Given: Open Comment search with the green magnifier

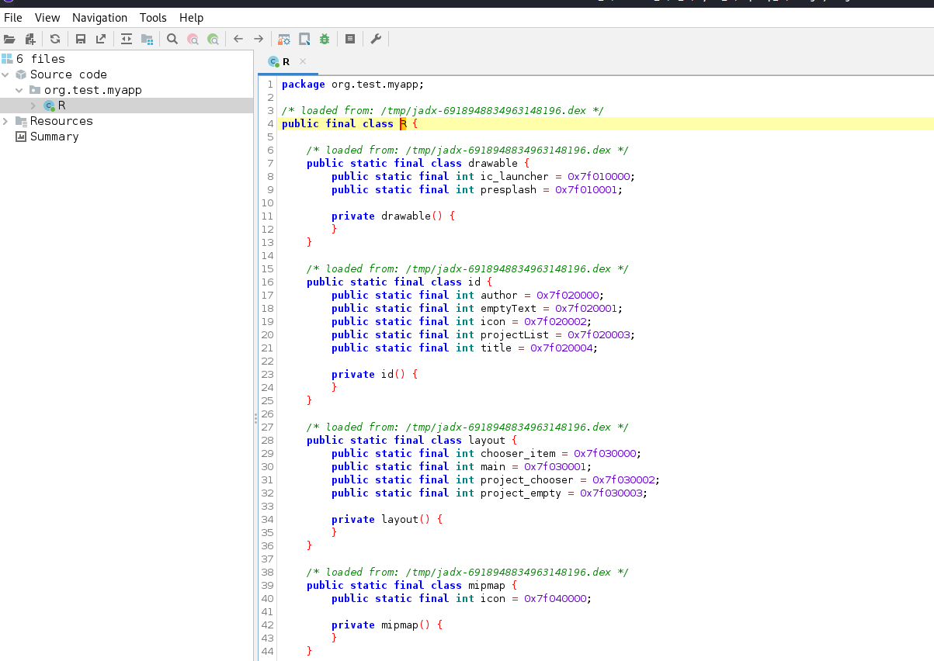Looking at the screenshot, I should click(x=213, y=39).
